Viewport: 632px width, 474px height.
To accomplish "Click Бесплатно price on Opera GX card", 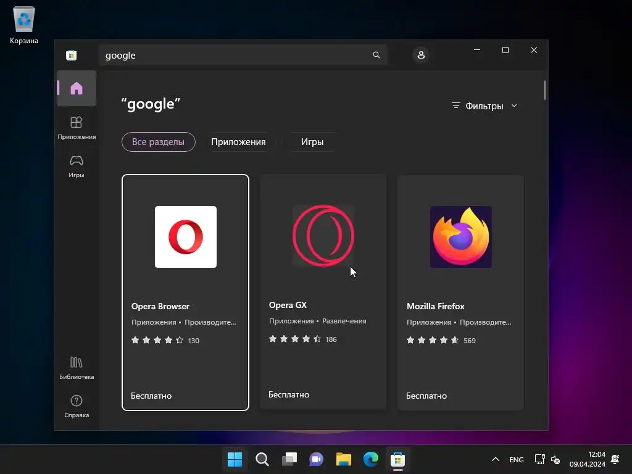I will click(289, 394).
